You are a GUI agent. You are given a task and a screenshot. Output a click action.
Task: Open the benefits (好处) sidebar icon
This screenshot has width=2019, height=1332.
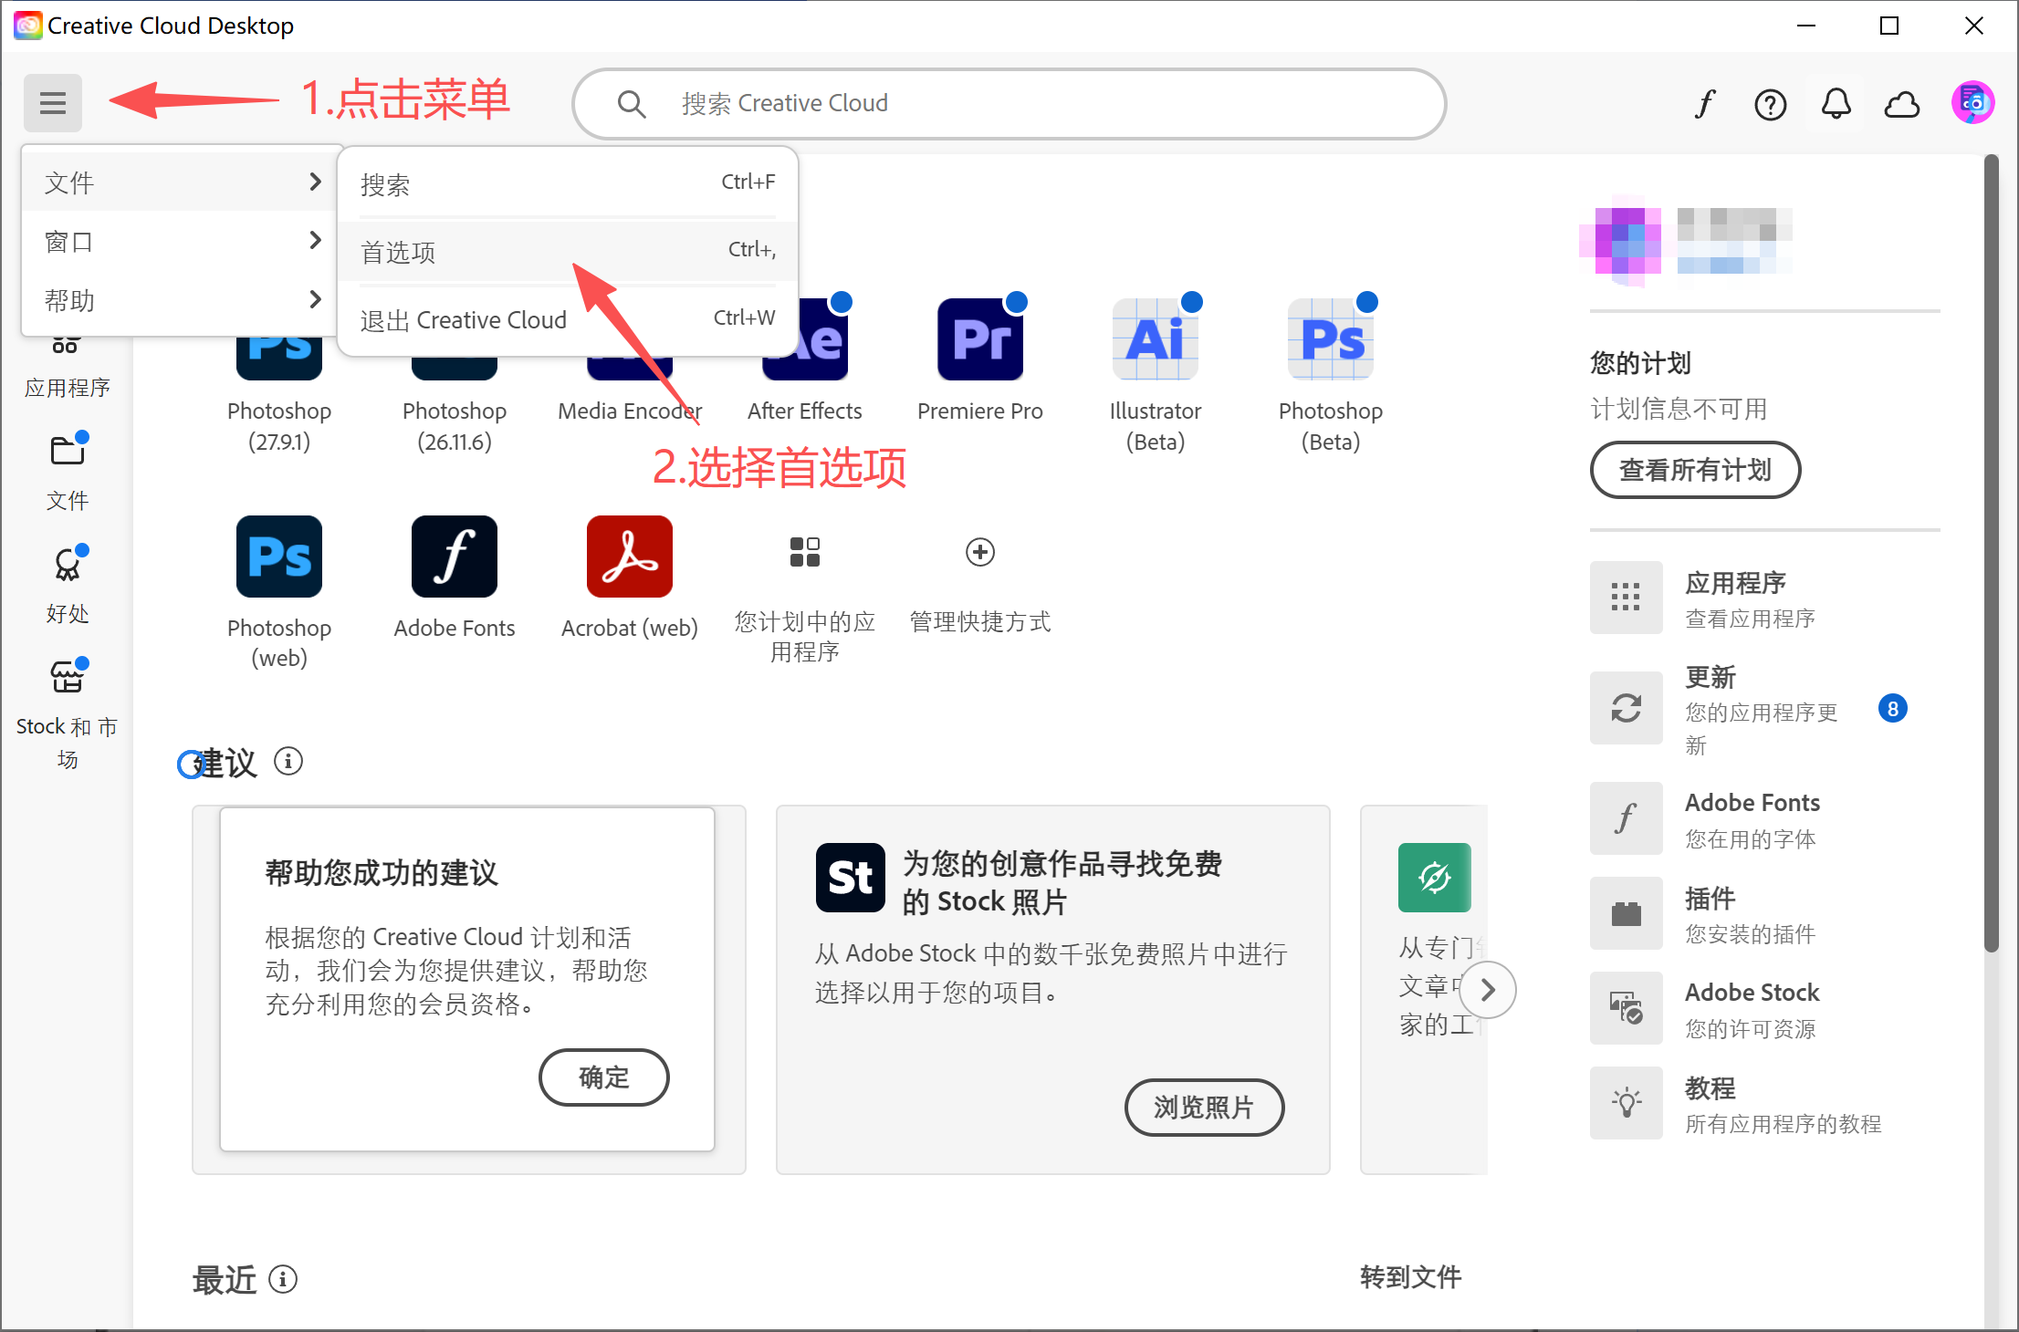[x=68, y=565]
